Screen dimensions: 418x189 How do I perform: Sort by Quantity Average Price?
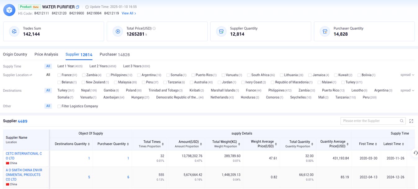(x=348, y=144)
